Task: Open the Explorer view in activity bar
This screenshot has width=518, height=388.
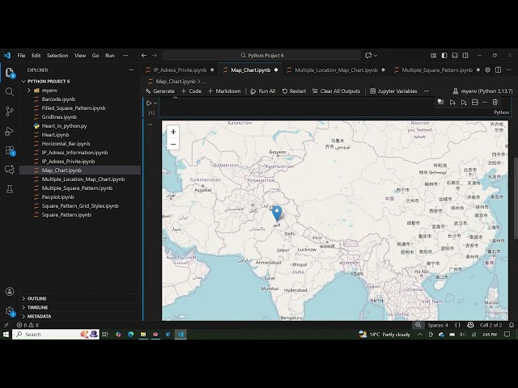Action: pos(10,73)
